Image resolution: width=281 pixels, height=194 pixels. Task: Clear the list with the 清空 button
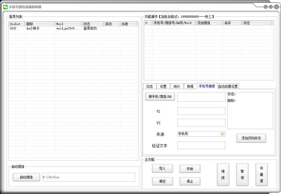pyautogui.click(x=163, y=181)
